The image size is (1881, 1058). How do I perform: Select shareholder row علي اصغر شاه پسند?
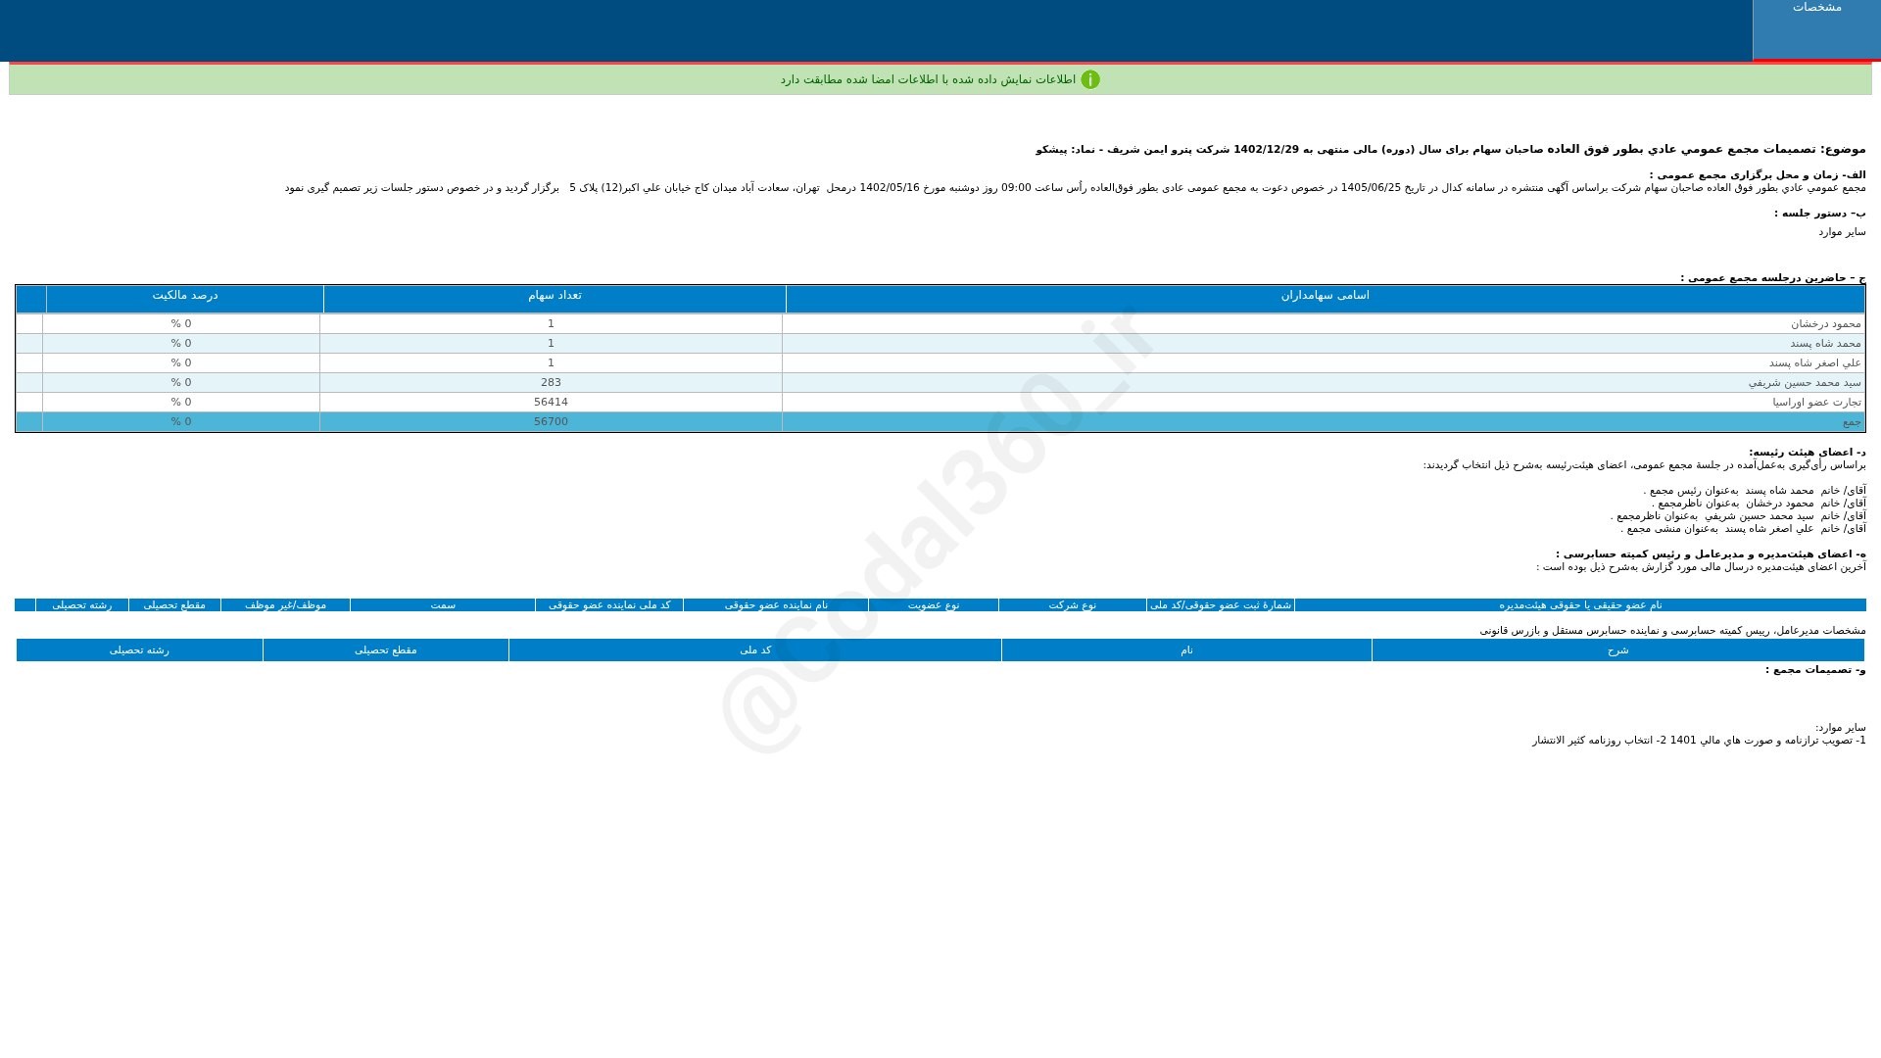940,363
